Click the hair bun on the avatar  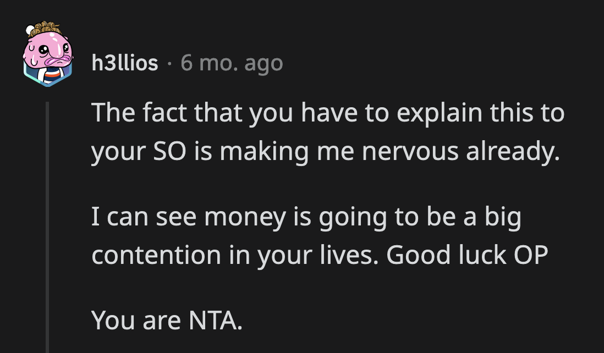pos(46,27)
